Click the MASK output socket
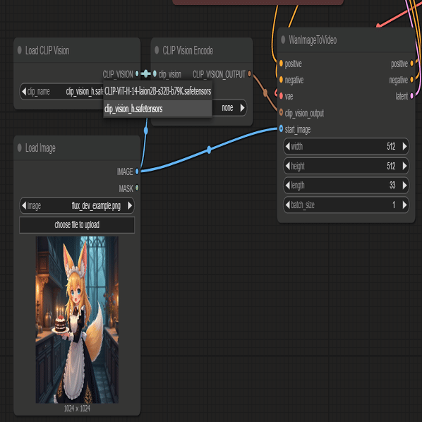Viewport: 422px width, 422px height. coord(137,188)
